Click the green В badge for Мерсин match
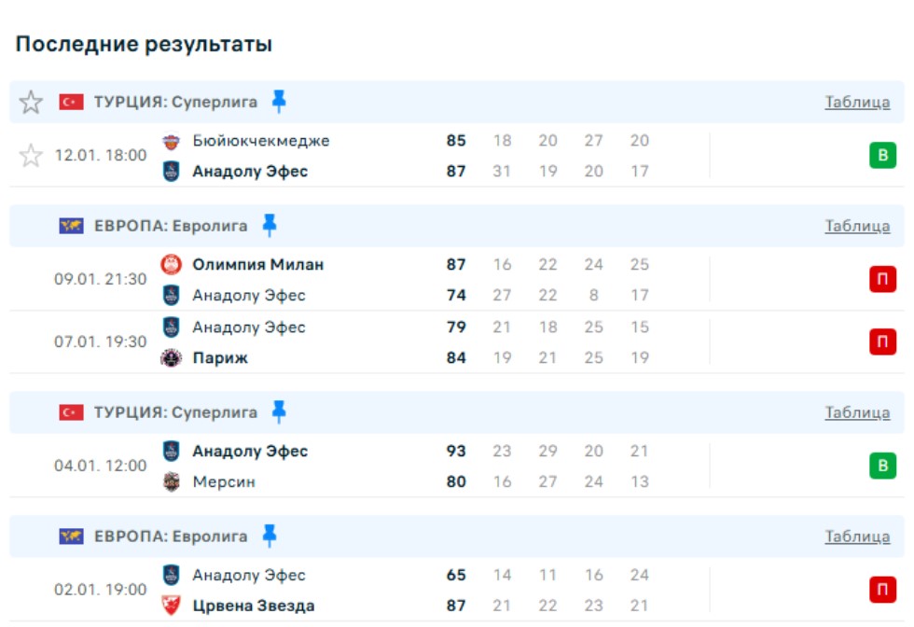Screen dimensions: 914x627 (x=882, y=467)
